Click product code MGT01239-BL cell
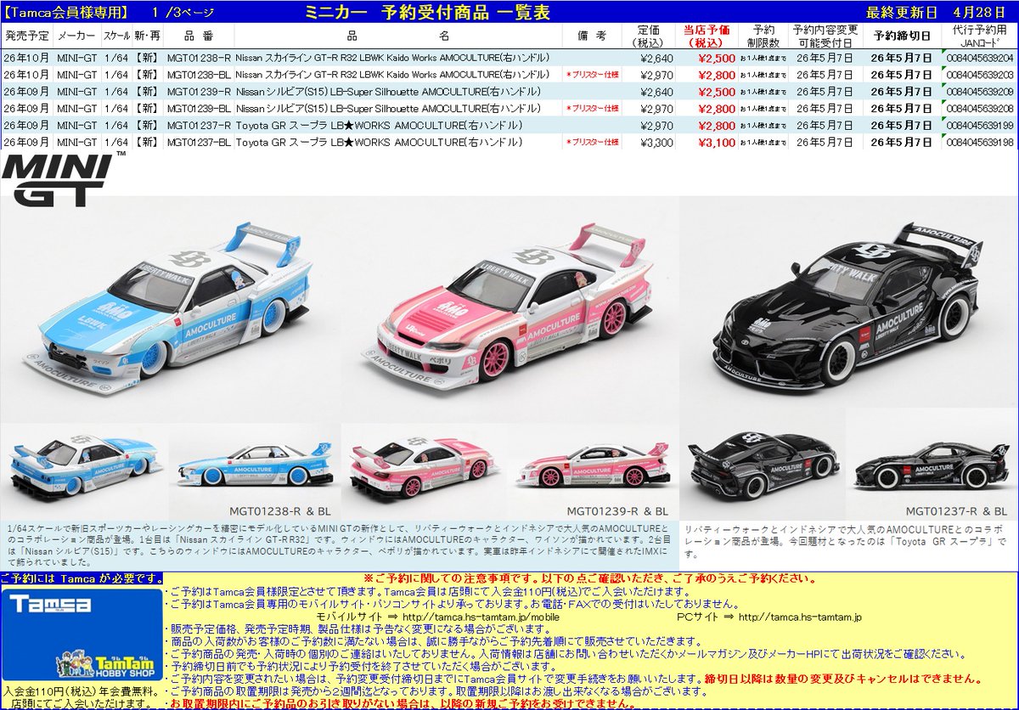 point(199,109)
